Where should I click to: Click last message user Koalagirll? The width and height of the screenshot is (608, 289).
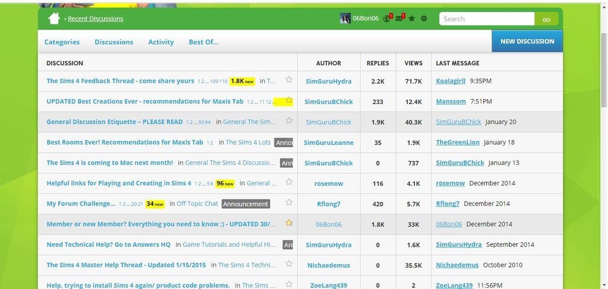pyautogui.click(x=451, y=81)
